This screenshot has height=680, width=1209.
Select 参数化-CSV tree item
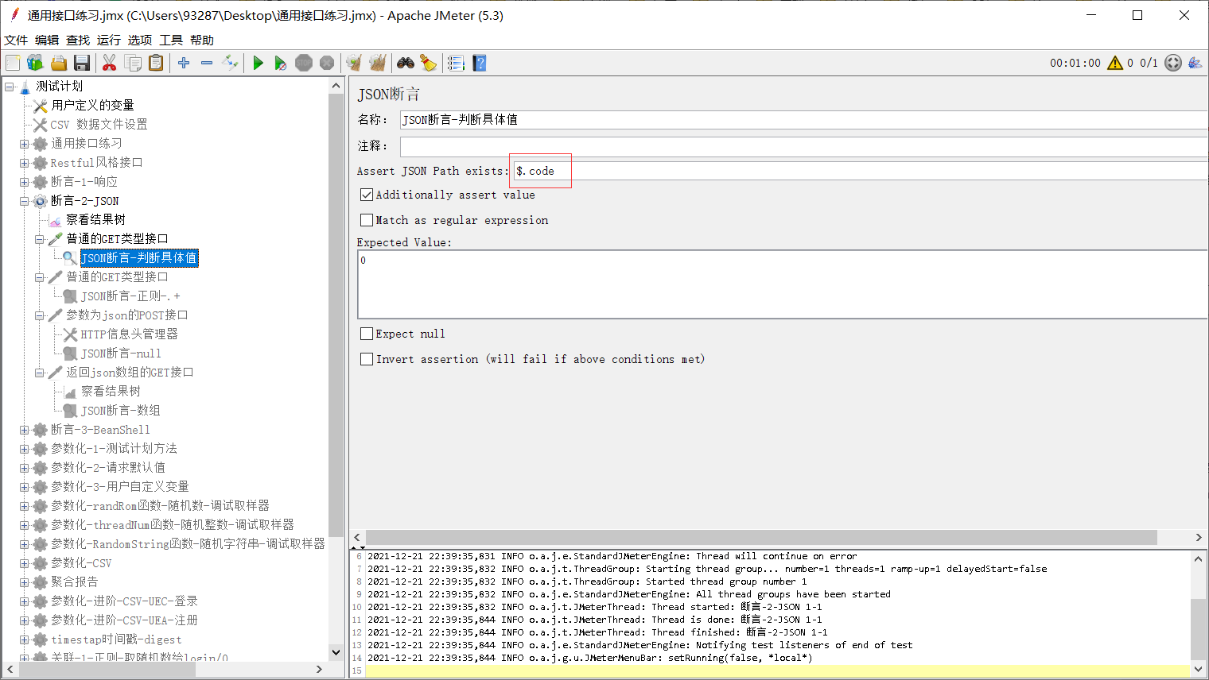[81, 563]
